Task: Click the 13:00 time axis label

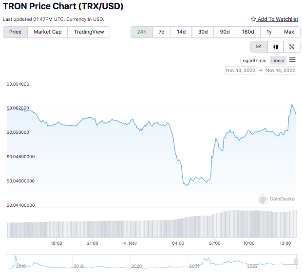Action: coord(285,243)
